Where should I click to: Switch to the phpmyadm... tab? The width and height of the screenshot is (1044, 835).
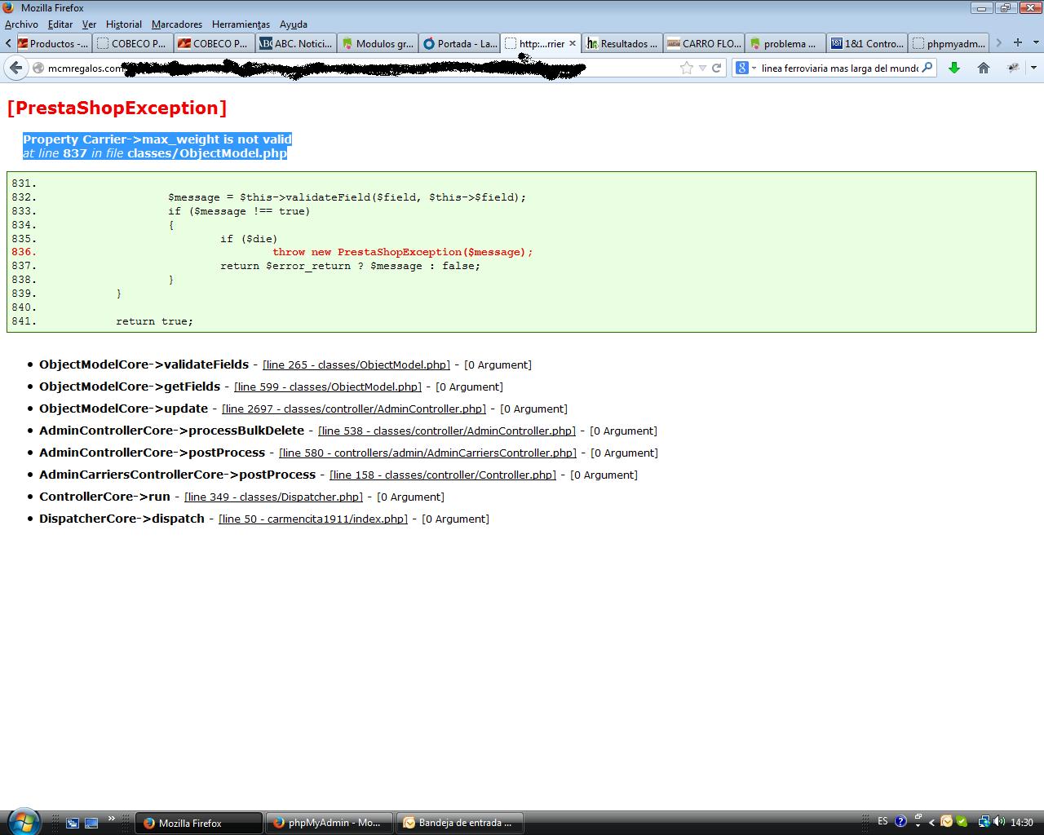click(949, 43)
